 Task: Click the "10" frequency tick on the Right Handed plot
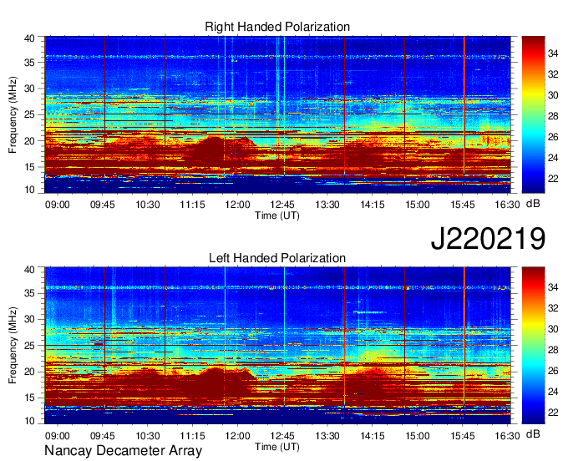pos(29,190)
